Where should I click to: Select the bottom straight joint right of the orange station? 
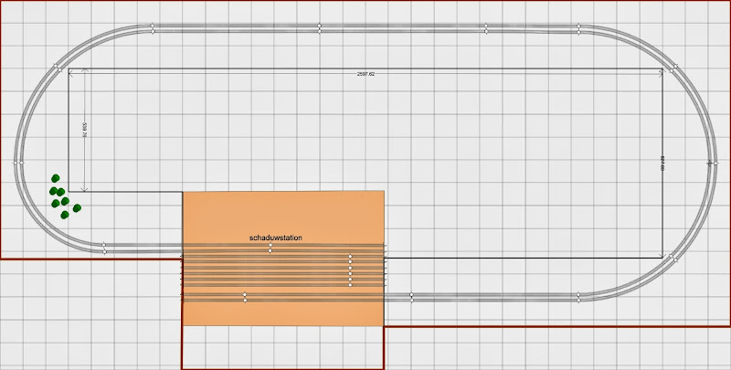click(x=412, y=297)
